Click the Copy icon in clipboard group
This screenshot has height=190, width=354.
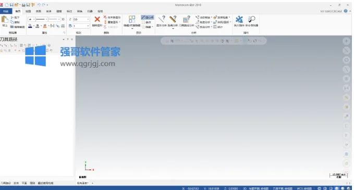[x=12, y=22]
